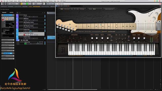Click the highlighted button on Fender Solo track
Screen dimensions: 162x91
tap(30, 31)
